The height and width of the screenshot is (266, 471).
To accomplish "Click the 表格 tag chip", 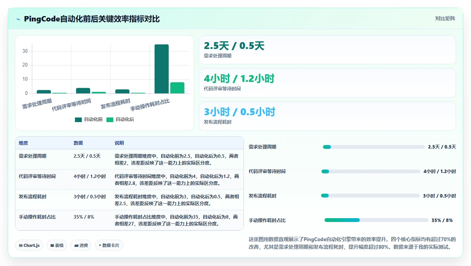I will point(57,245).
